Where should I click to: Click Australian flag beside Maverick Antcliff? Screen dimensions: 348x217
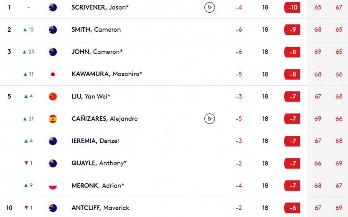[x=53, y=207]
